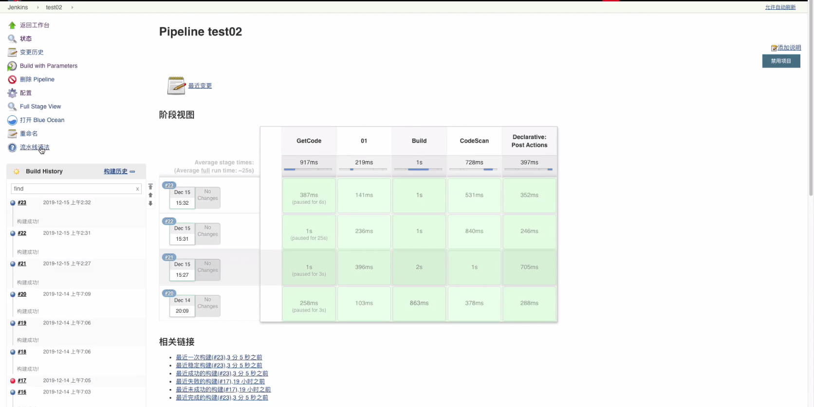Open the #22 badge in stage view
This screenshot has height=407, width=814.
(x=169, y=221)
